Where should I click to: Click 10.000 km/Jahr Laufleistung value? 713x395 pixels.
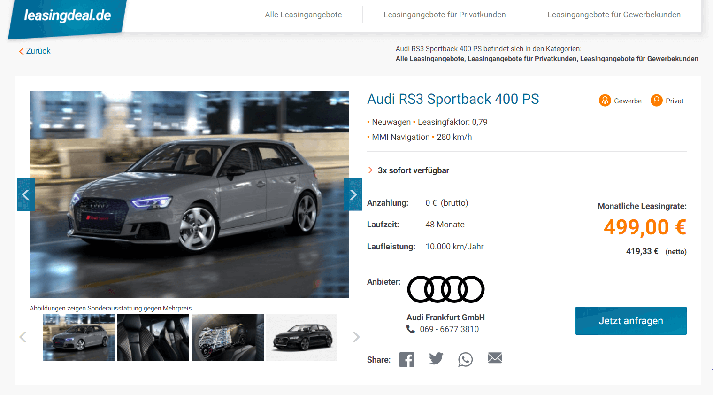pos(454,247)
